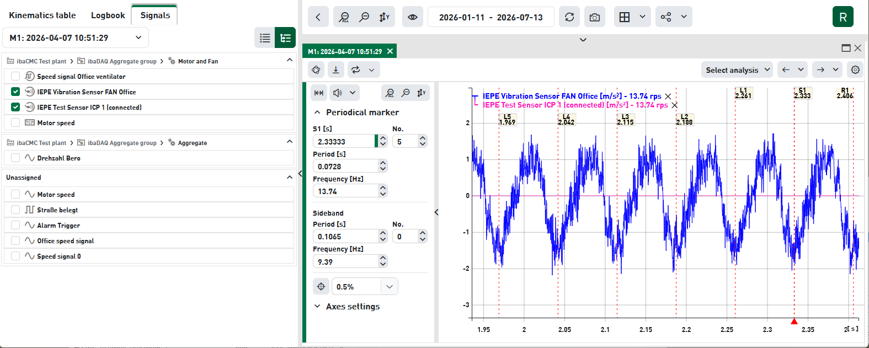The height and width of the screenshot is (348, 869).
Task: Open the Select analysis dropdown
Action: tap(737, 69)
